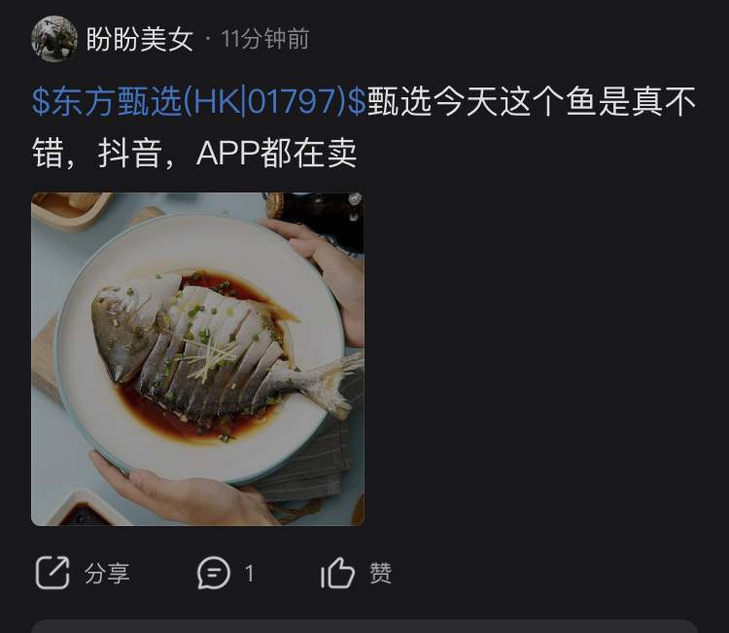The width and height of the screenshot is (729, 633).
Task: Like the post with thumbs-up icon
Action: click(337, 573)
